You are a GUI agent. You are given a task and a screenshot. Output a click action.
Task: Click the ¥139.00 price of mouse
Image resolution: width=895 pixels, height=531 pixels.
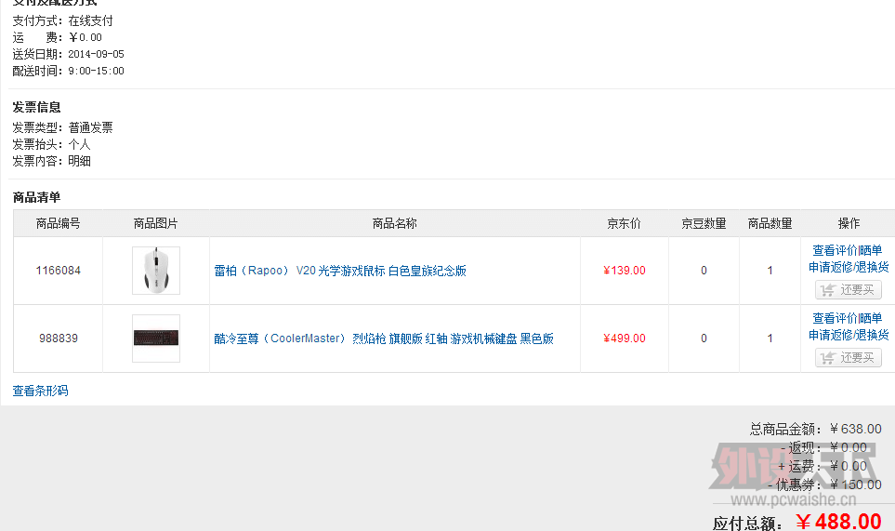625,271
